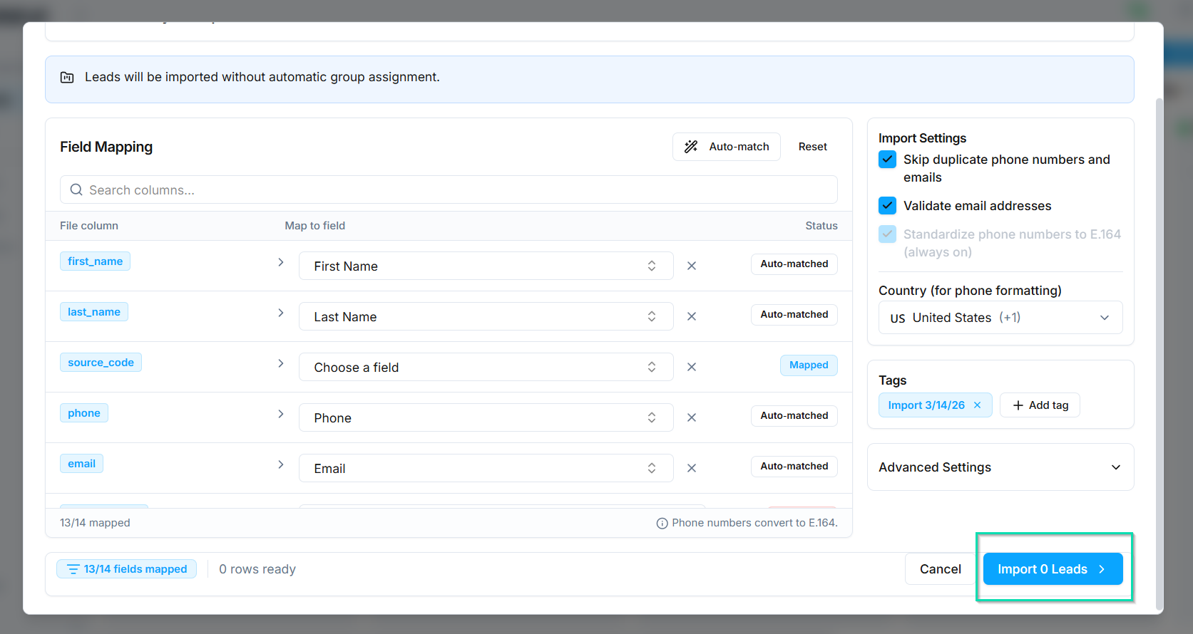1193x634 pixels.
Task: Remove the phone column mapping
Action: [x=691, y=417]
